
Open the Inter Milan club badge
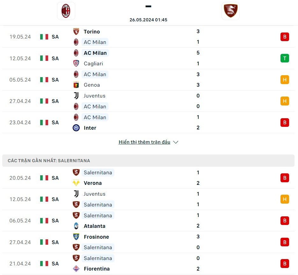76,128
